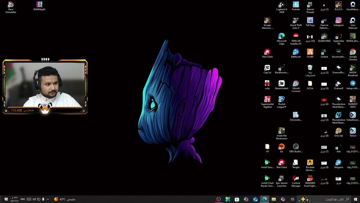Open the Revo Uninstaller desktop shortcut
Image resolution: width=360 pixels, height=203 pixels.
point(11,8)
